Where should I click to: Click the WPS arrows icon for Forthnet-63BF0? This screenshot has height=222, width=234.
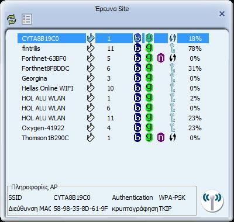coord(173,58)
